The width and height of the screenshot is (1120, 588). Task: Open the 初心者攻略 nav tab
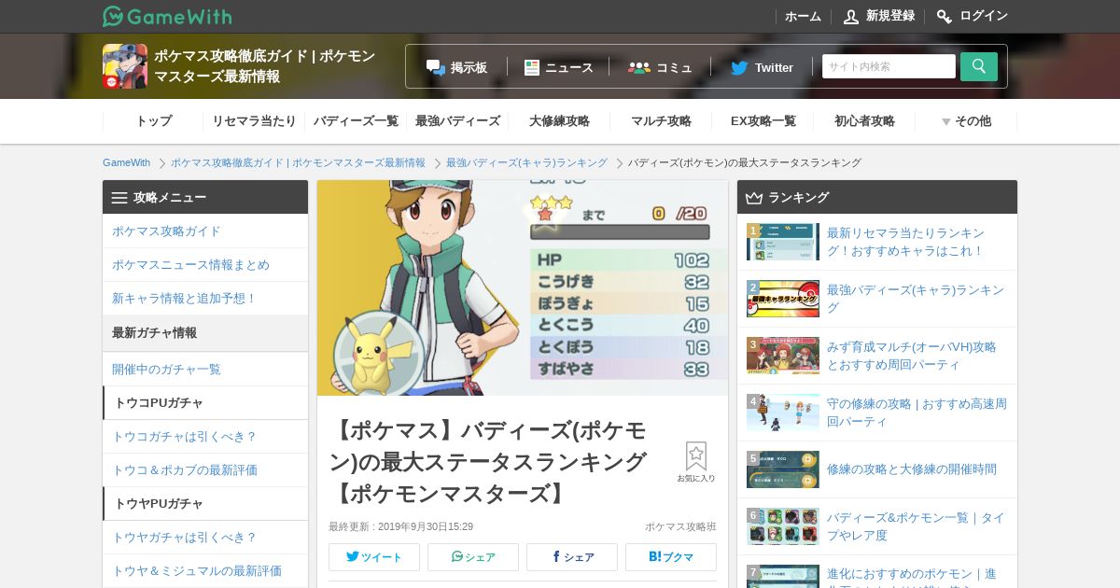point(864,121)
